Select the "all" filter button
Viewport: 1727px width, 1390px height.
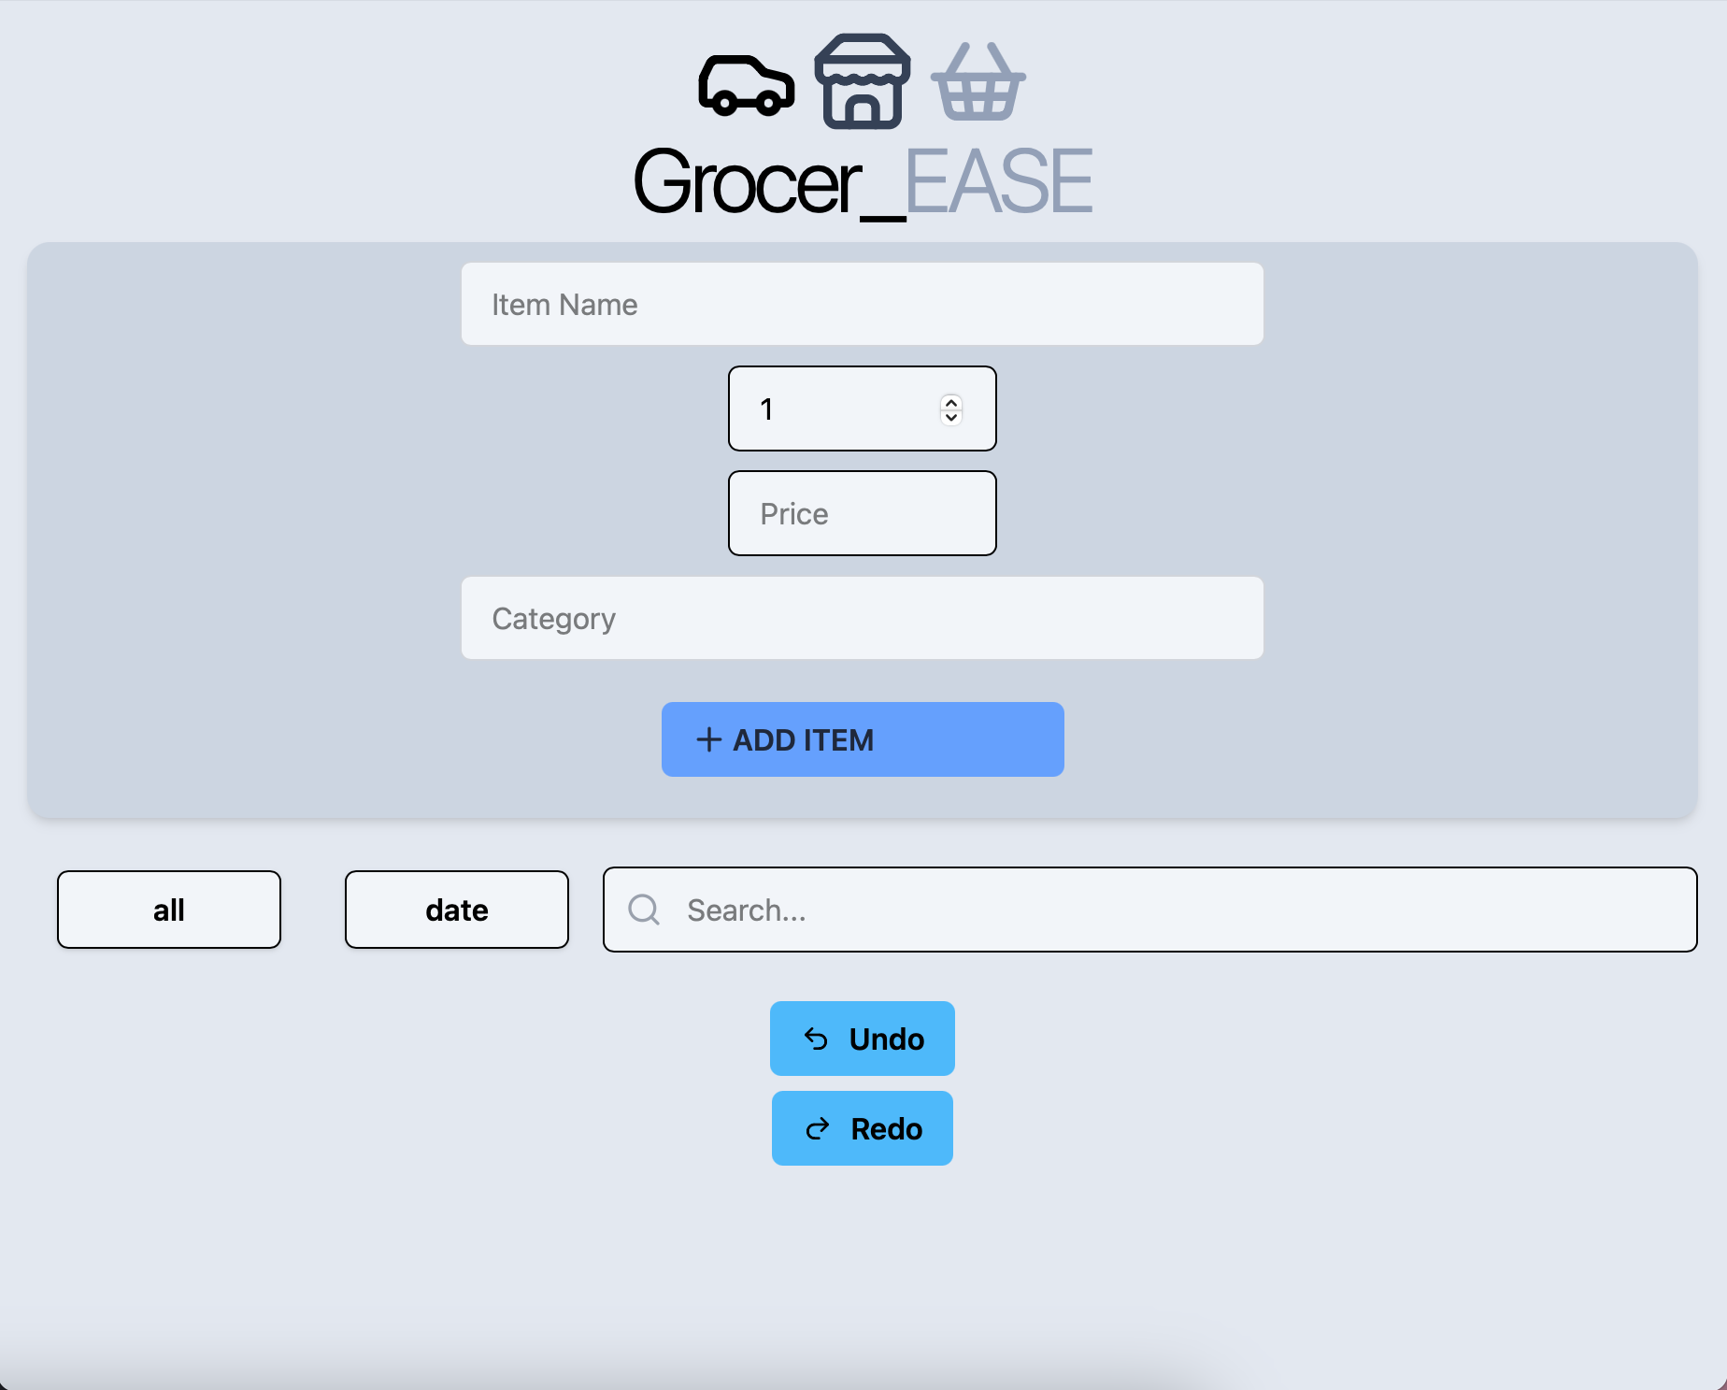point(169,910)
